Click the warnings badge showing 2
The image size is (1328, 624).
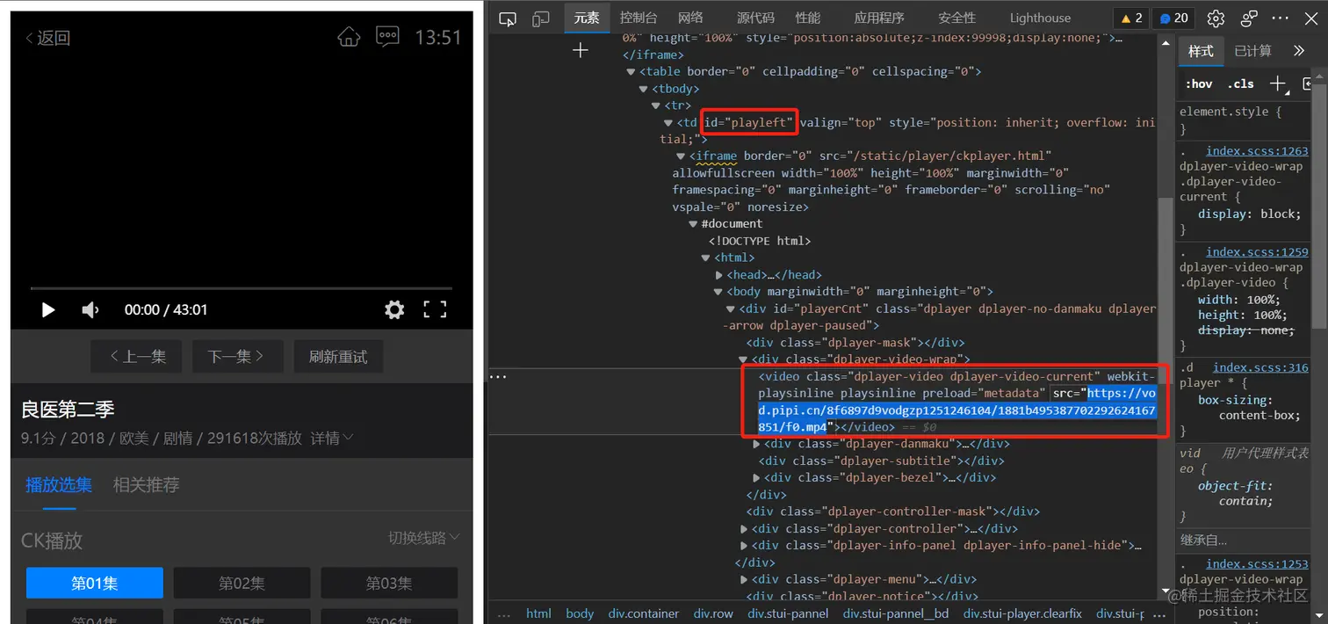coord(1130,18)
